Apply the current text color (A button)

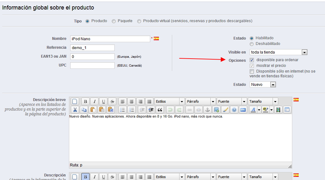click(x=253, y=110)
